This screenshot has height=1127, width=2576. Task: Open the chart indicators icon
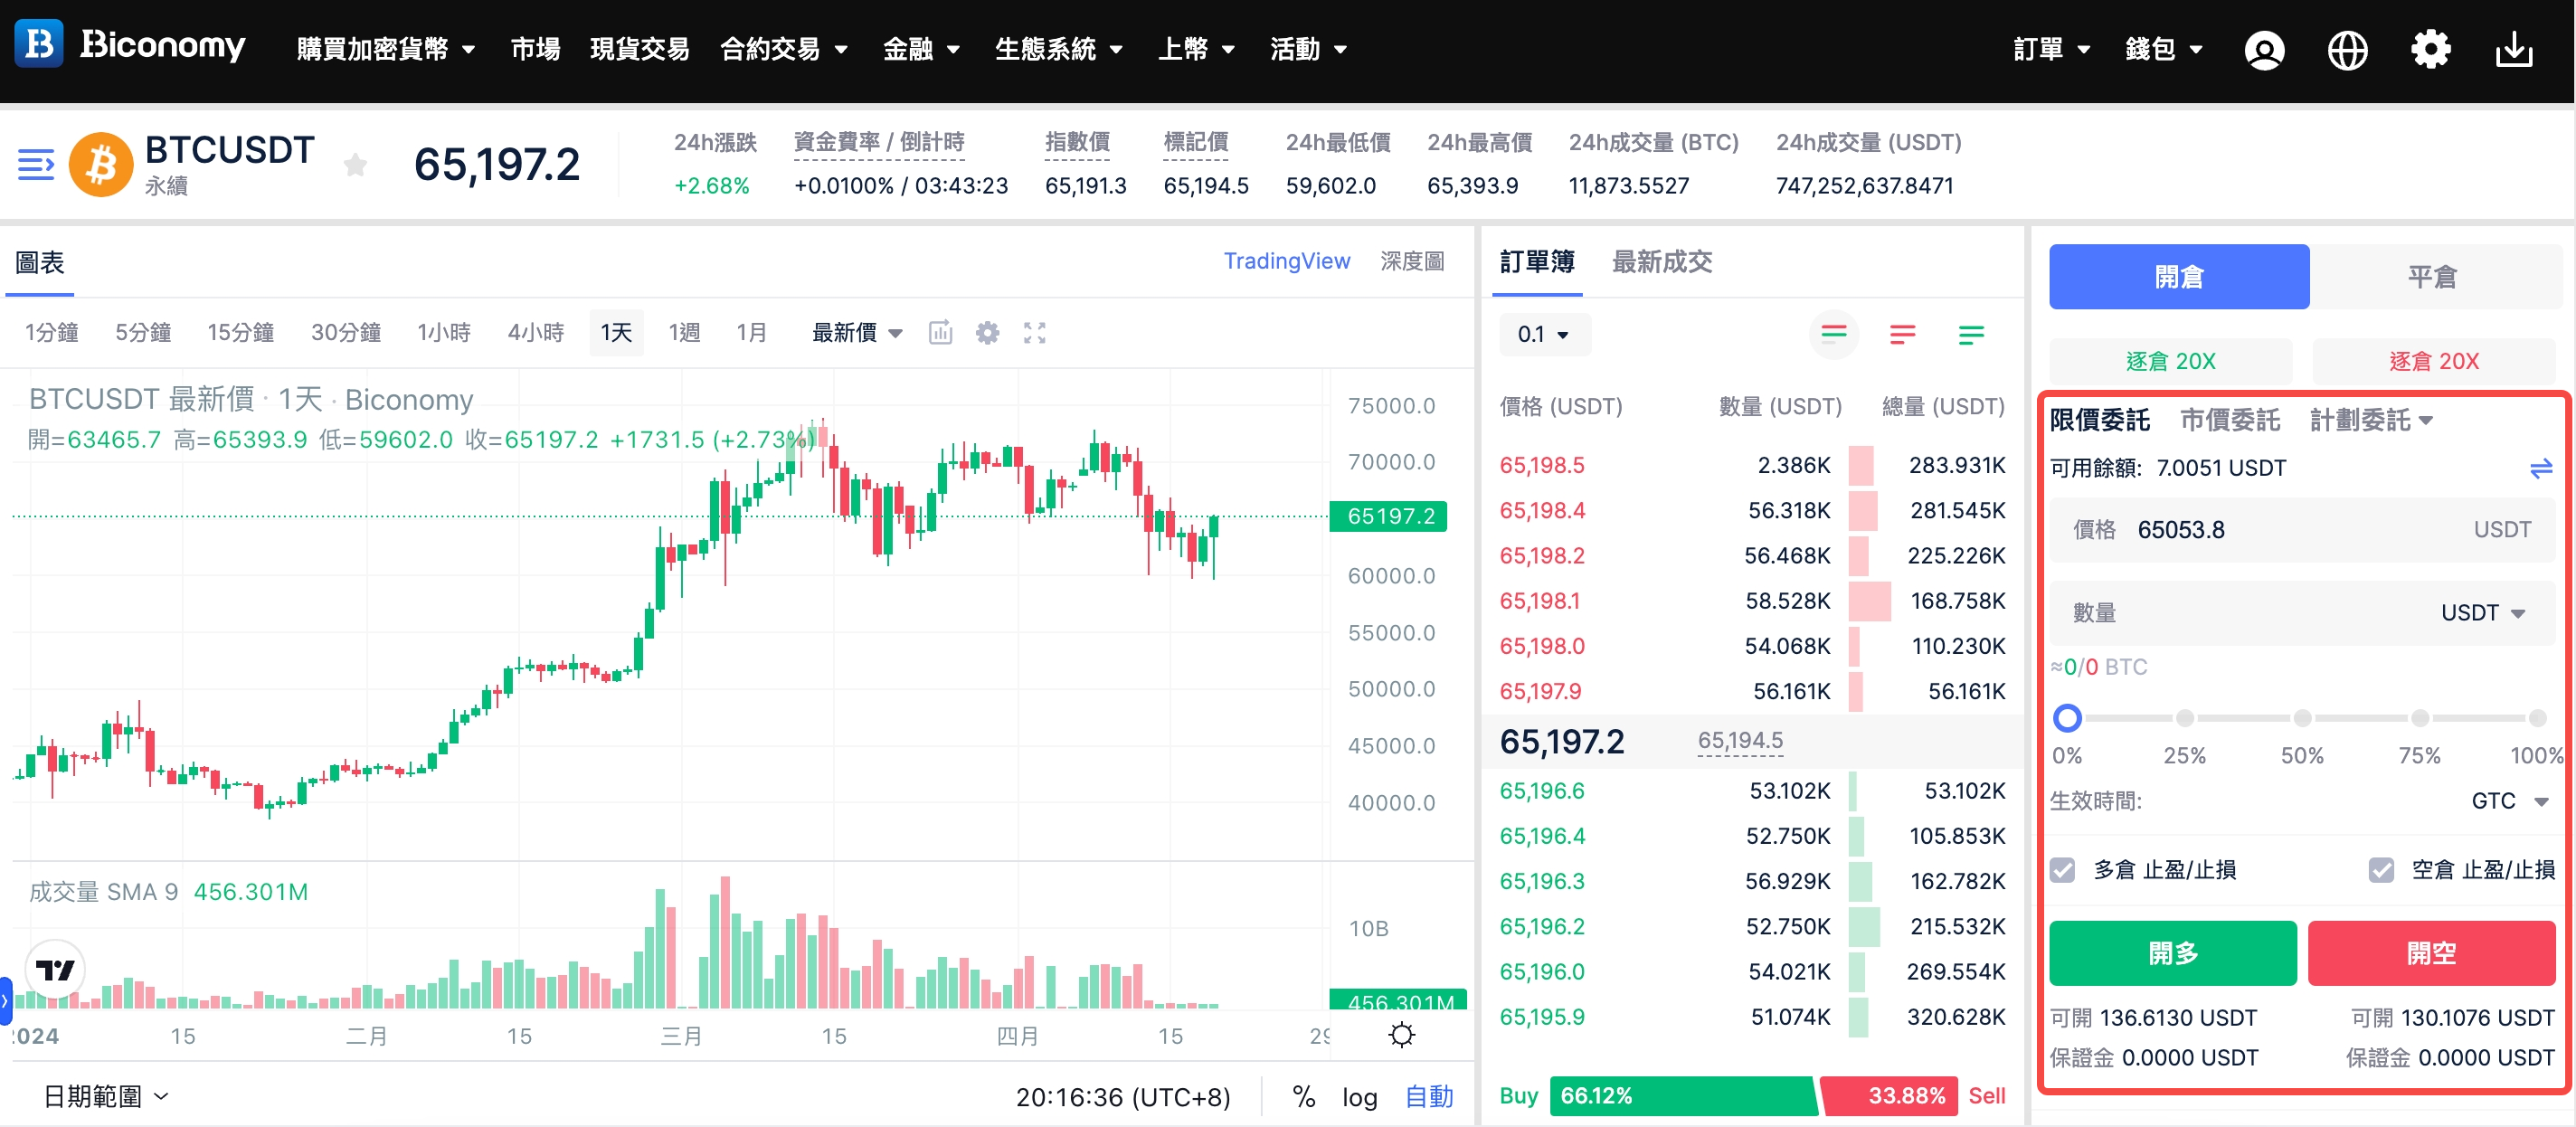940,333
